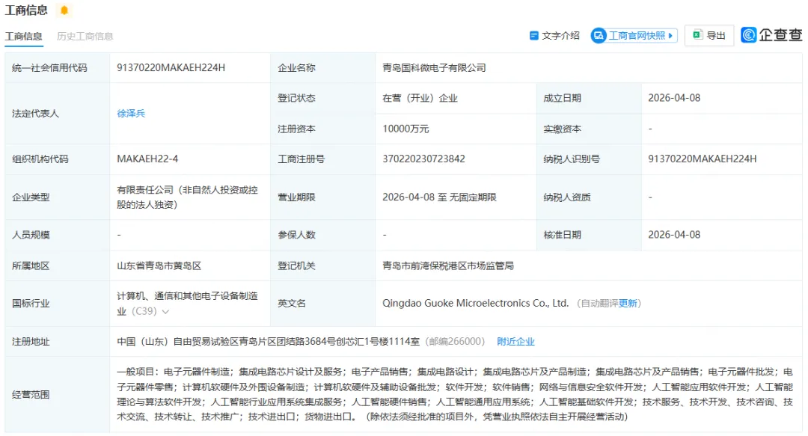
Task: Click the 统一社会信用代码 label
Action: tap(49, 68)
